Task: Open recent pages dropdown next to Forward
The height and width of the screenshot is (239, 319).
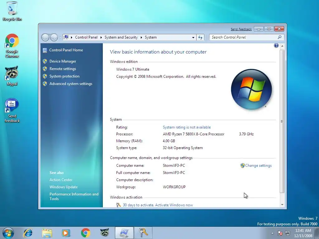Action: tap(60, 37)
